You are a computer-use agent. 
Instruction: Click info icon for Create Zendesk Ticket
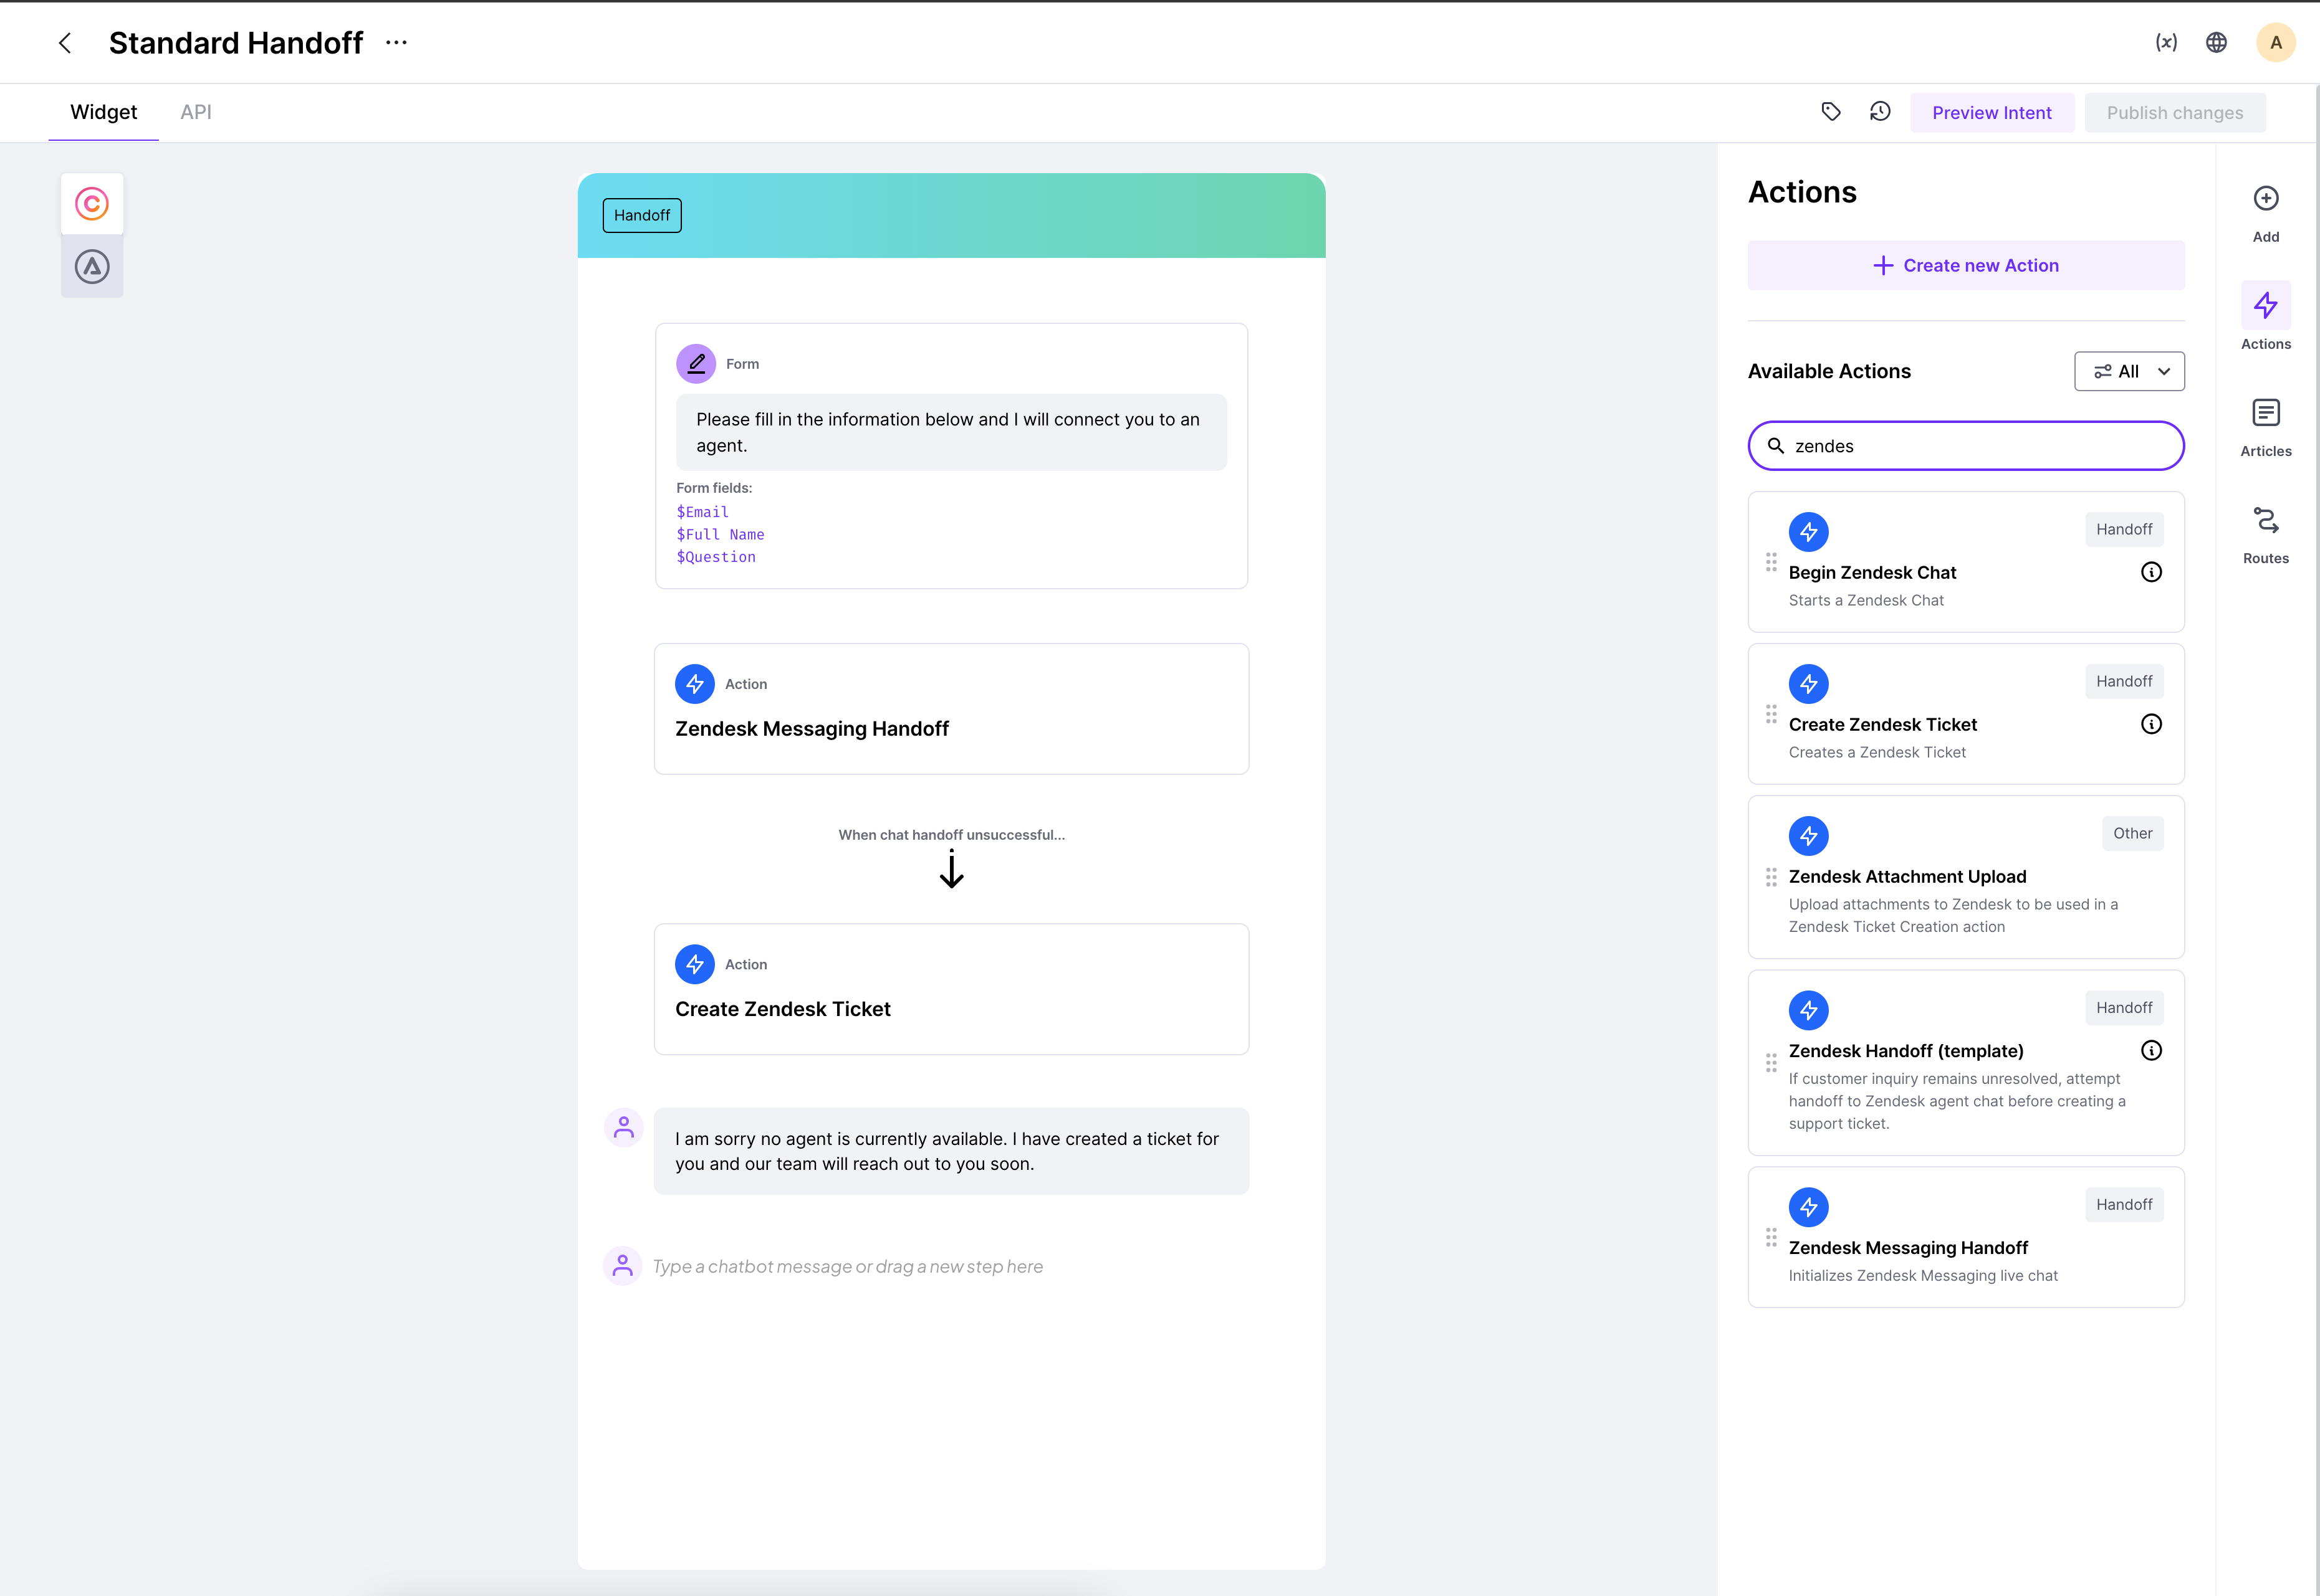click(2151, 724)
